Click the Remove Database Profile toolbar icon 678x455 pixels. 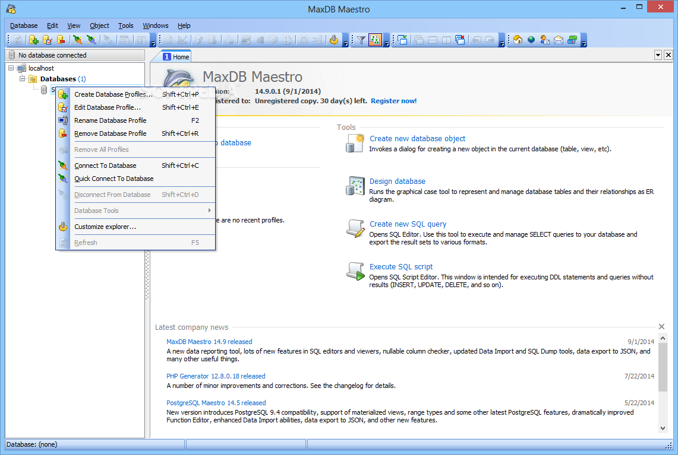[61, 40]
